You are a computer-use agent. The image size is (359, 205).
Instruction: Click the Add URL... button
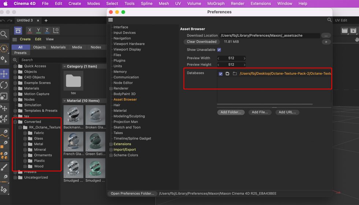pos(287,112)
